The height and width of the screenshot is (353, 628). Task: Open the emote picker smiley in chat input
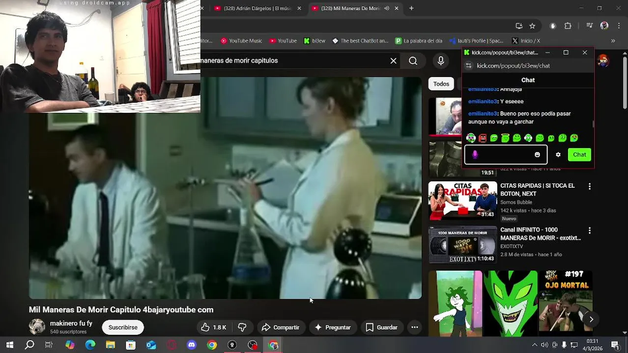pos(537,154)
